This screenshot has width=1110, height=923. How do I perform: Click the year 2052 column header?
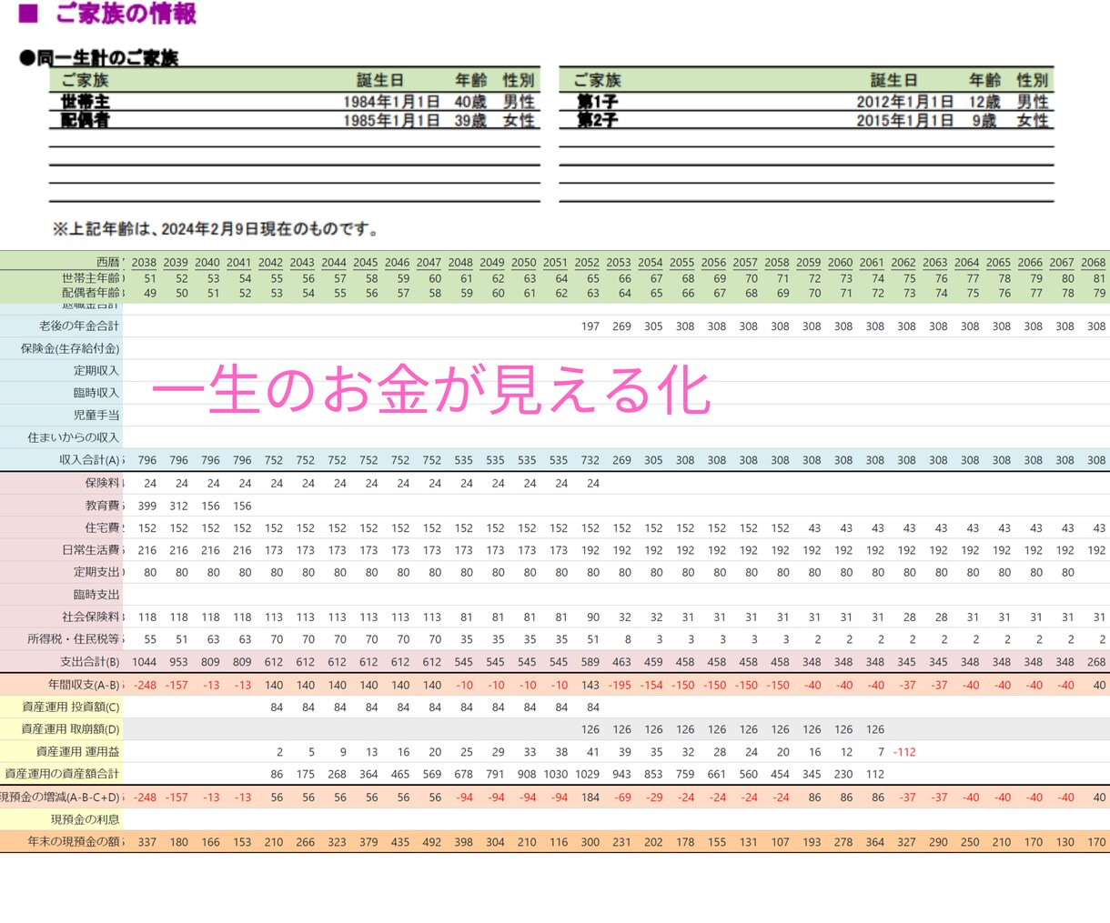[x=587, y=262]
